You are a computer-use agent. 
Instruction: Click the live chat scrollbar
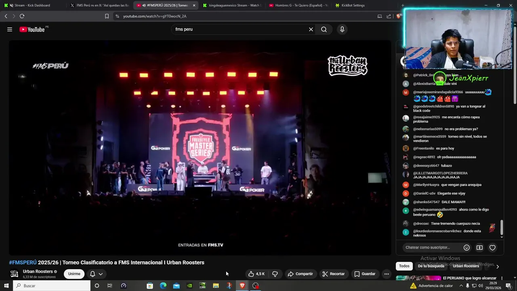click(x=502, y=228)
